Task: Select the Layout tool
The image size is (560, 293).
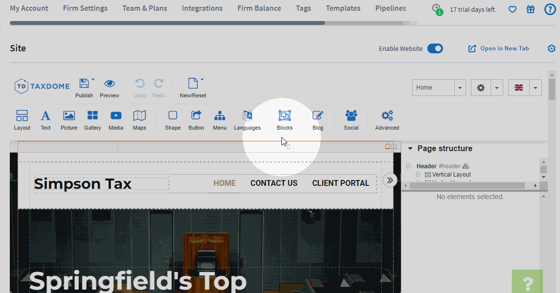Action: [x=22, y=120]
